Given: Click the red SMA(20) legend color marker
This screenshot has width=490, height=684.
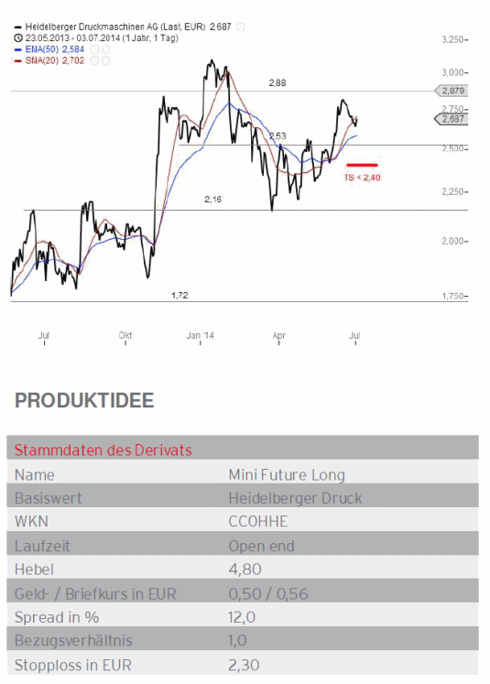Looking at the screenshot, I should click(18, 61).
